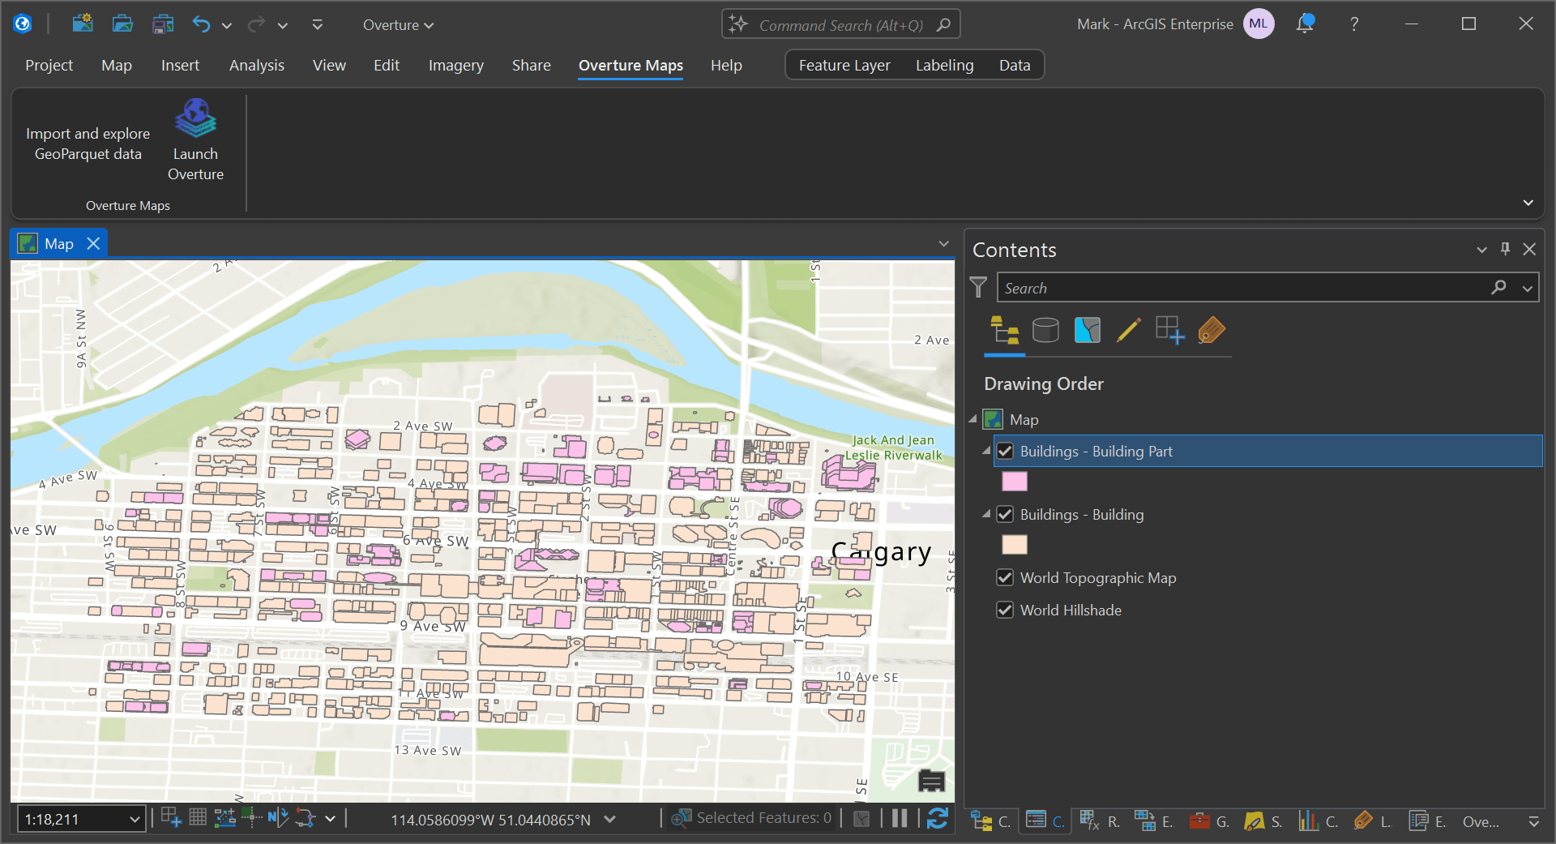The height and width of the screenshot is (844, 1556).
Task: Collapse Buildings - Building Part layer symbology
Action: pos(986,451)
